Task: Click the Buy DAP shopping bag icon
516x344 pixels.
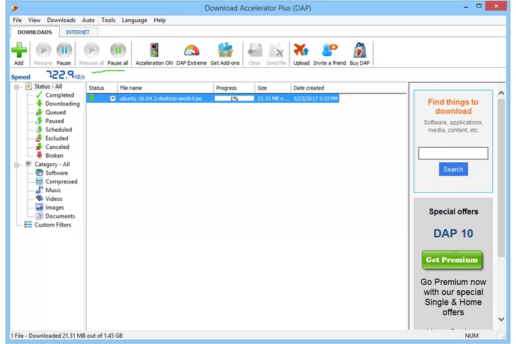Action: click(359, 50)
